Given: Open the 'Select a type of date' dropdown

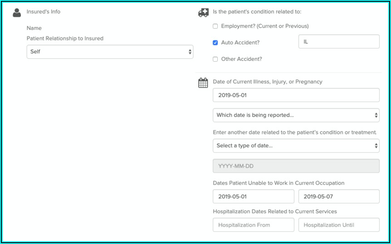Looking at the screenshot, I should (296, 146).
